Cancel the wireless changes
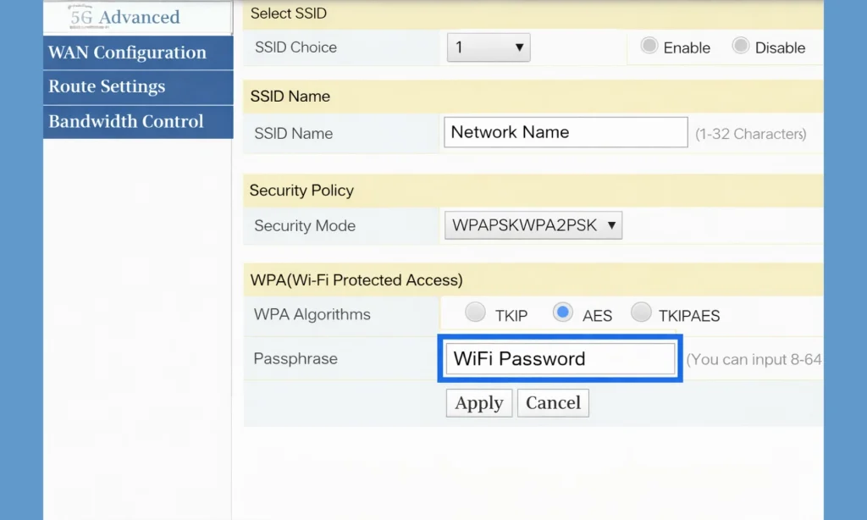This screenshot has width=867, height=520. coord(553,403)
